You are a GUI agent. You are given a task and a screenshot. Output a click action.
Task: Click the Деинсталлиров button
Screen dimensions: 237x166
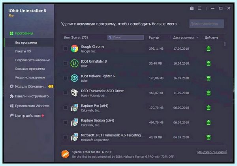coord(207,24)
